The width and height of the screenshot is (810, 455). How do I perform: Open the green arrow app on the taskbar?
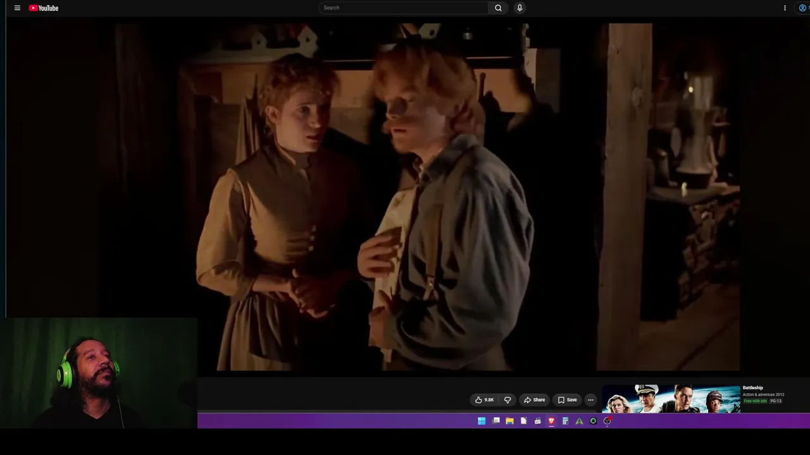point(579,421)
